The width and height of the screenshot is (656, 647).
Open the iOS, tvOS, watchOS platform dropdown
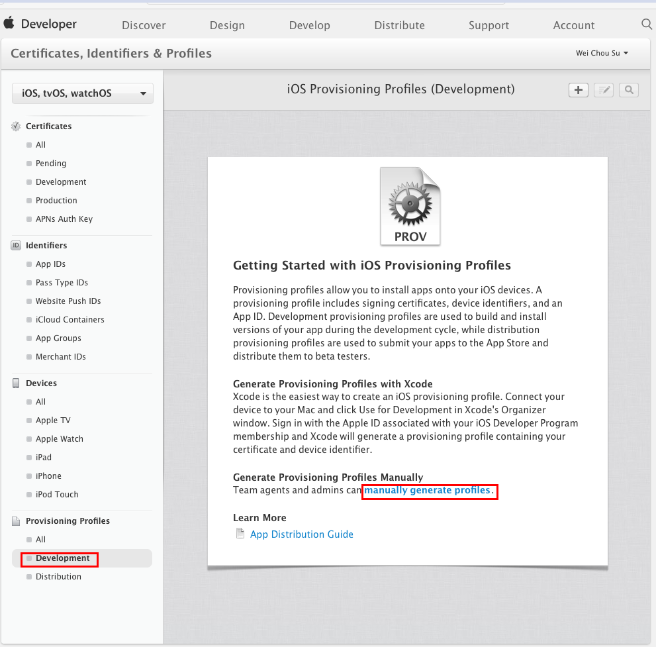[83, 93]
